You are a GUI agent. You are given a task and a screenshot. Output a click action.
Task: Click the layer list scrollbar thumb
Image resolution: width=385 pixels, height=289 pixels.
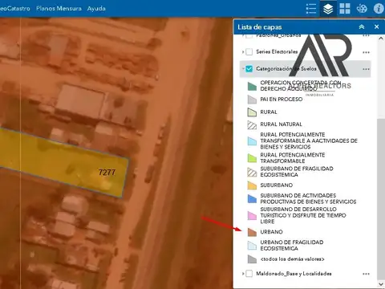[x=381, y=199]
